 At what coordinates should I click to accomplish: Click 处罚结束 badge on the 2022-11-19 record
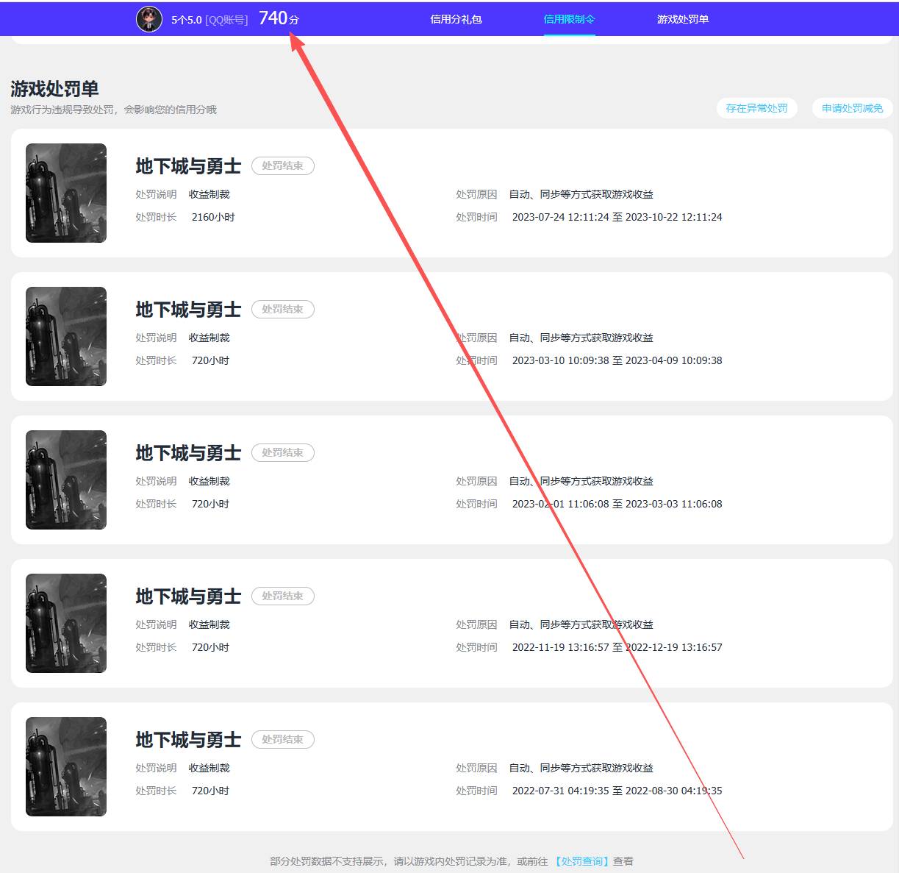(x=283, y=596)
